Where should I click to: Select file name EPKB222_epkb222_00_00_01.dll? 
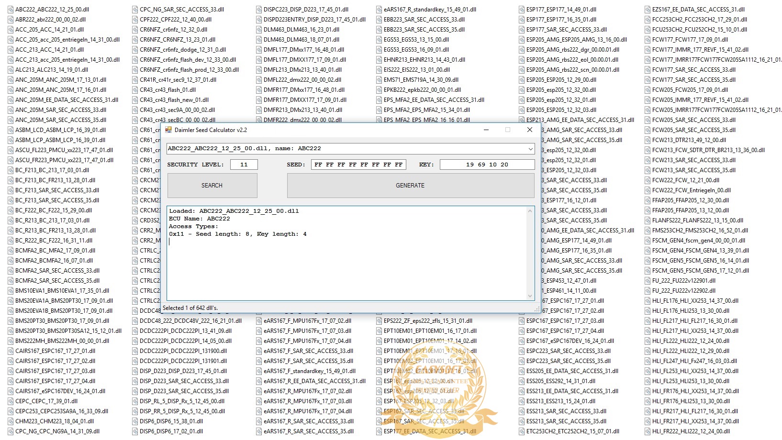(423, 89)
